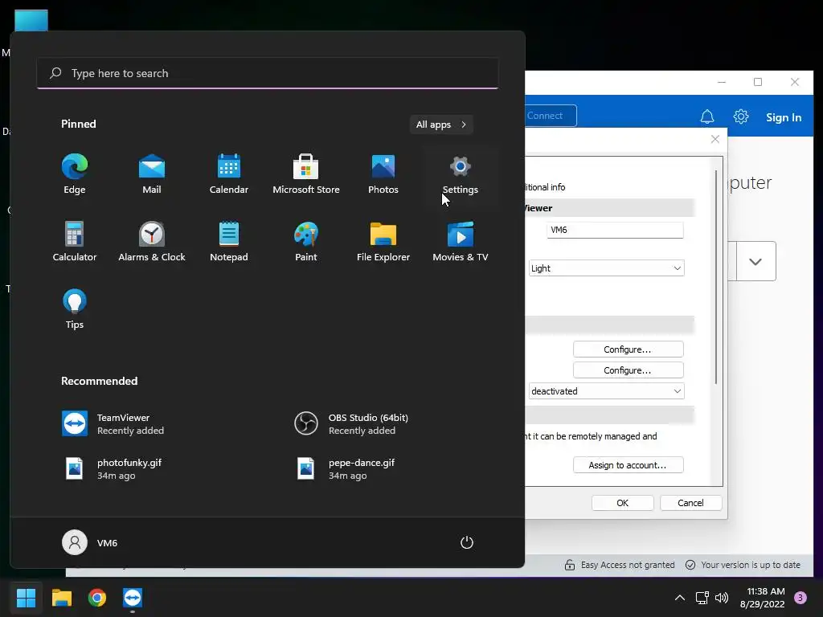
Task: Click the Windows Start button on taskbar
Action: (26, 597)
